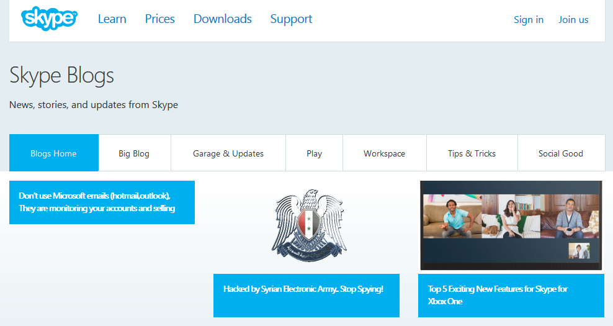613x326 pixels.
Task: Open the Workspace tab
Action: tap(385, 153)
